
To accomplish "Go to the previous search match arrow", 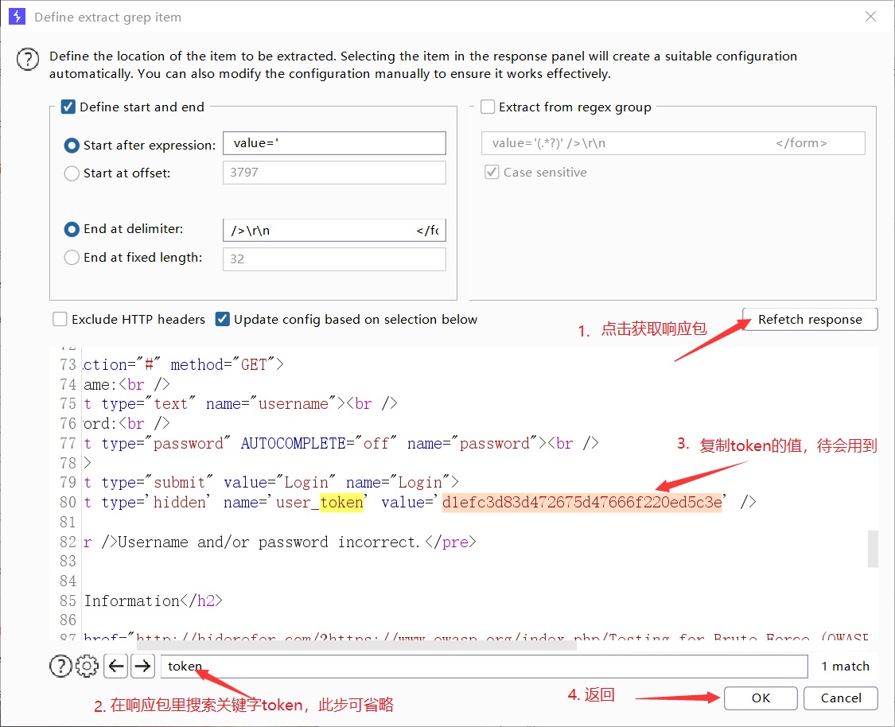I will (116, 666).
